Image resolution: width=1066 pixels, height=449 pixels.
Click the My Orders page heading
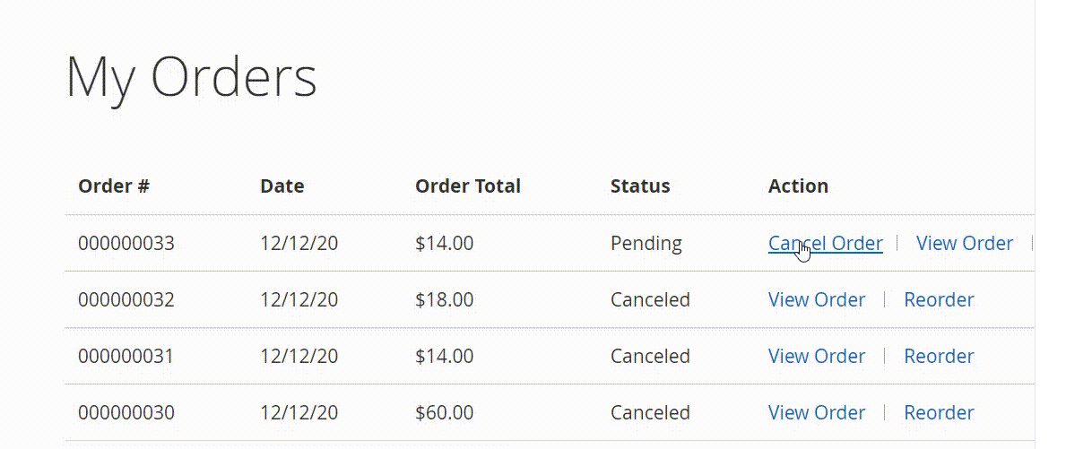(192, 77)
